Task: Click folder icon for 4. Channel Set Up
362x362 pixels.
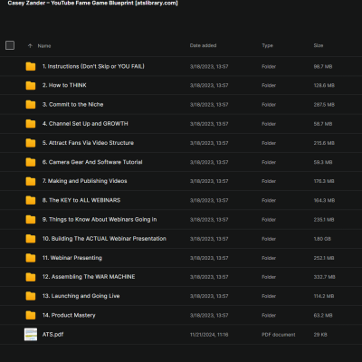Action: click(31, 124)
